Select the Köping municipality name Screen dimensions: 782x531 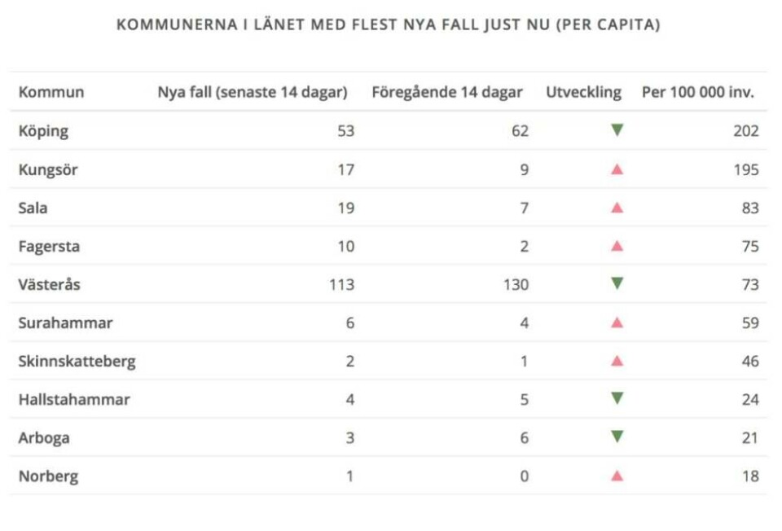[x=43, y=131]
